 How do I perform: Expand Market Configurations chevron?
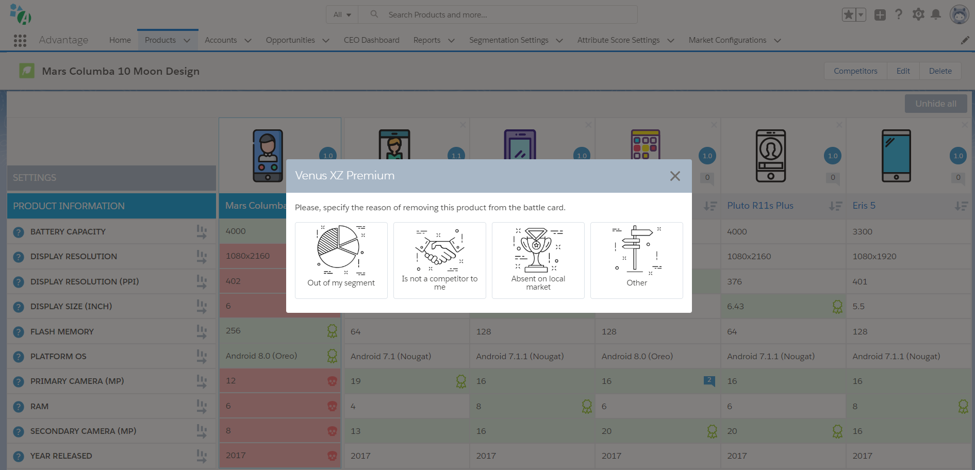click(777, 40)
